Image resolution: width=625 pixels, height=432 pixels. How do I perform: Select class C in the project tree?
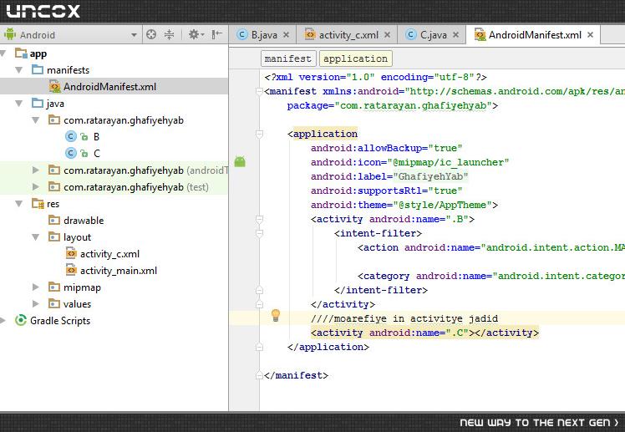point(96,154)
